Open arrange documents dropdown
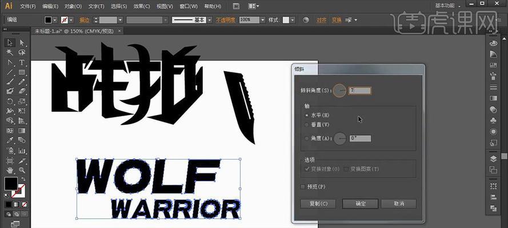 (x=254, y=6)
